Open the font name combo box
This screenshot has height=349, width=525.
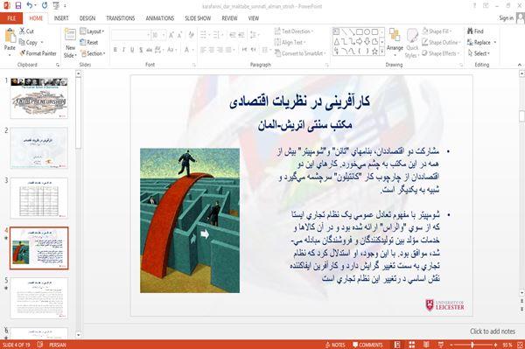(x=130, y=35)
